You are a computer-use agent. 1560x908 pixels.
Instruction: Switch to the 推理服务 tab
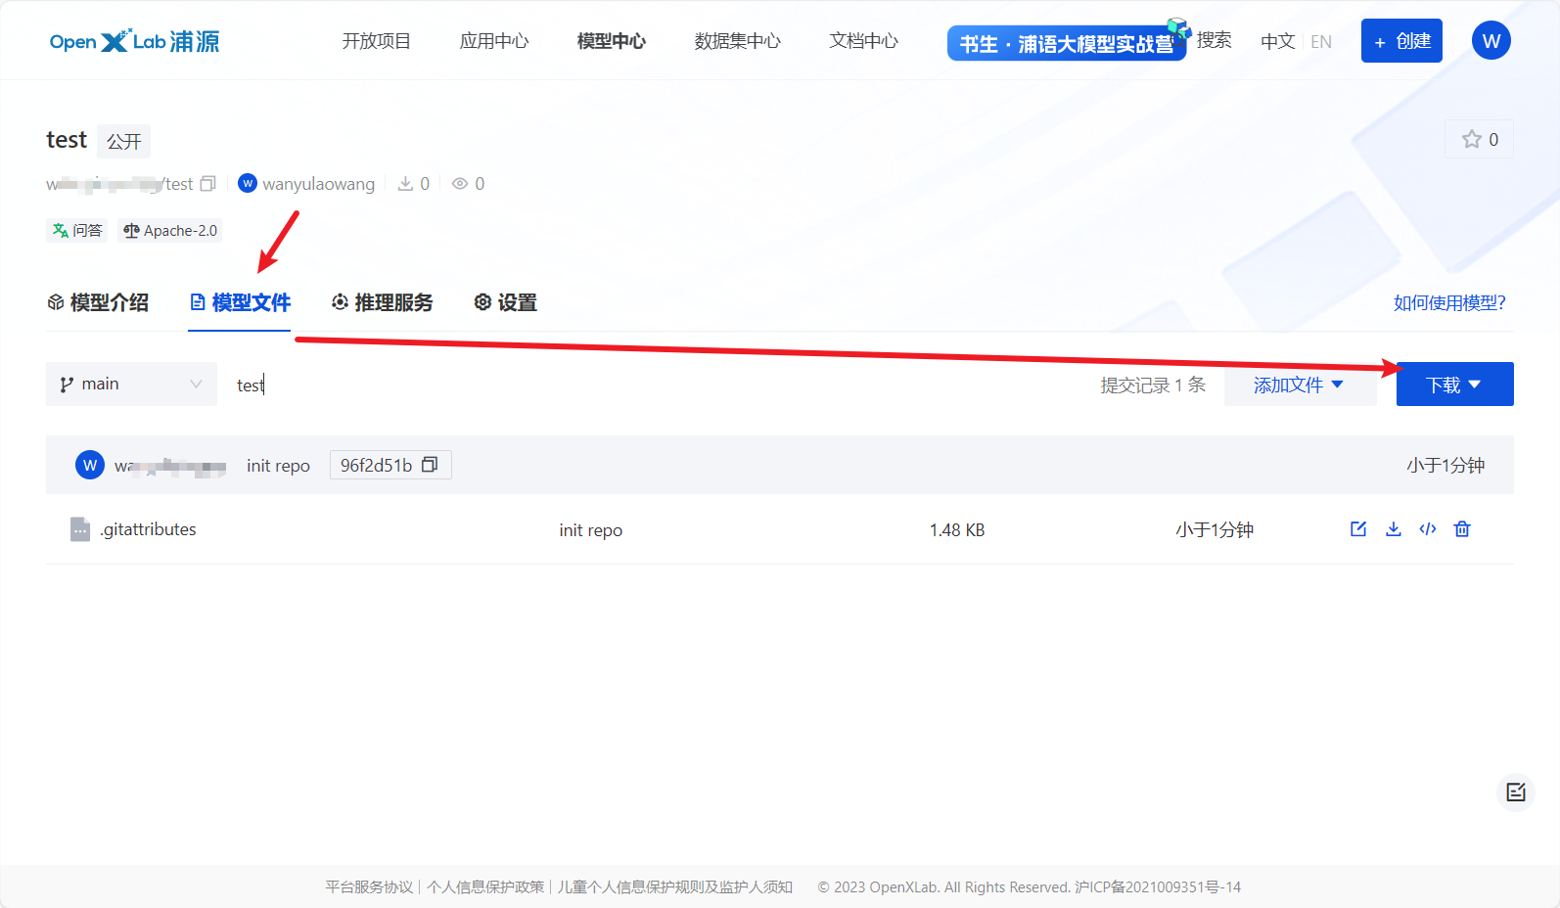point(382,303)
